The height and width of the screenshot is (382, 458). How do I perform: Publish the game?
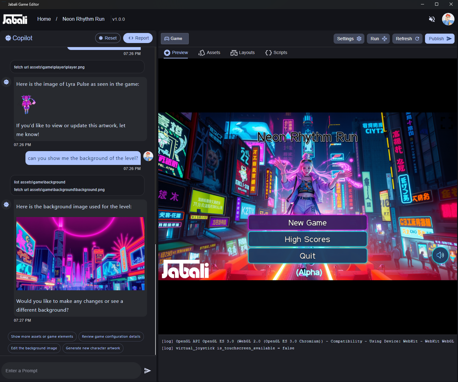point(440,39)
